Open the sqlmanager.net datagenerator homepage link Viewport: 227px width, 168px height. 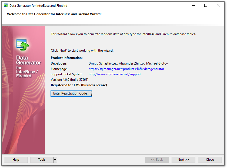126,69
